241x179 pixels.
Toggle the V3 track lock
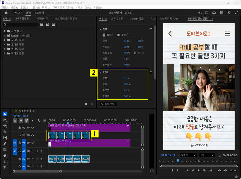click(x=20, y=128)
